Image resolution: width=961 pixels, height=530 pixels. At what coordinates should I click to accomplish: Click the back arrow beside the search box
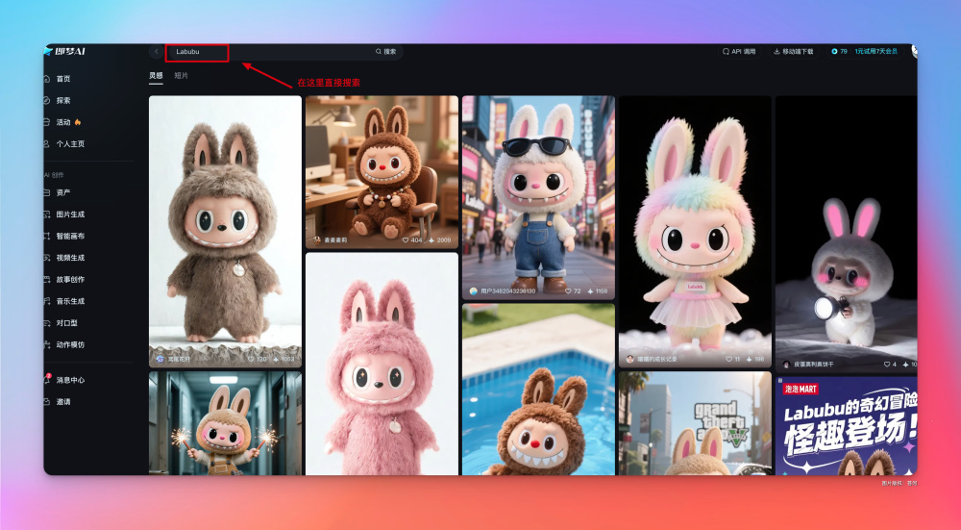157,52
